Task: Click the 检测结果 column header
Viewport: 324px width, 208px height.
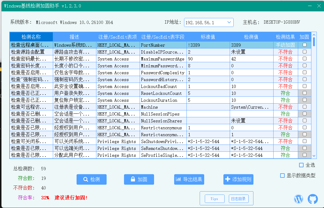Action: point(286,37)
